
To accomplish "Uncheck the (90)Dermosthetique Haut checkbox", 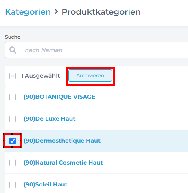I will (x=13, y=141).
